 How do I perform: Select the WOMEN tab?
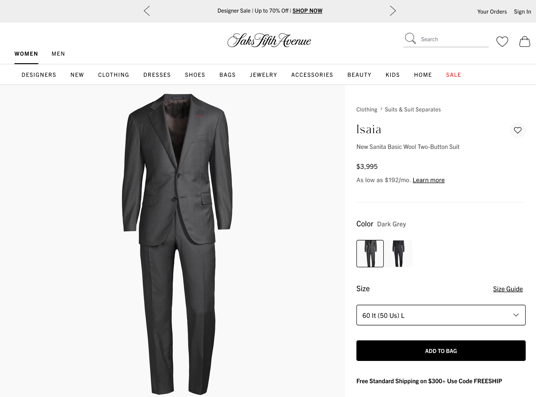coord(26,54)
